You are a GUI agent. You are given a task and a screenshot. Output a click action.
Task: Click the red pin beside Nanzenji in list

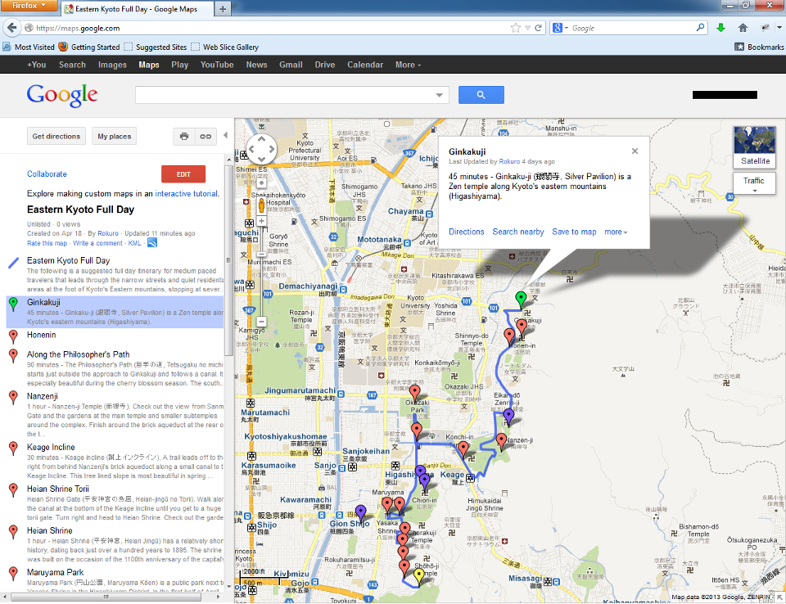click(x=14, y=398)
